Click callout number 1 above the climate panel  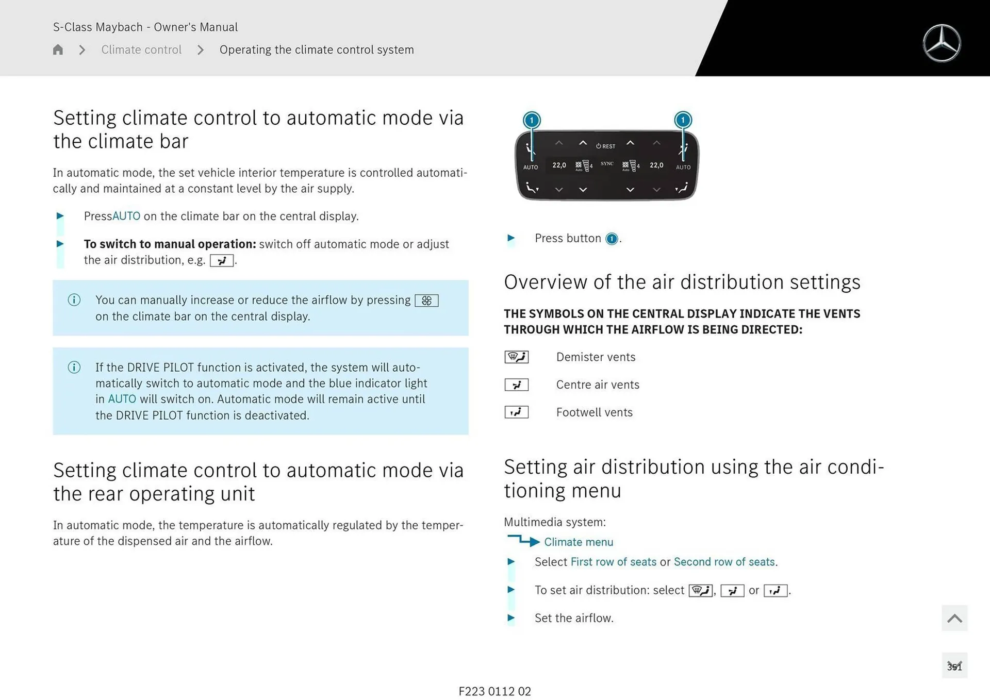click(531, 120)
